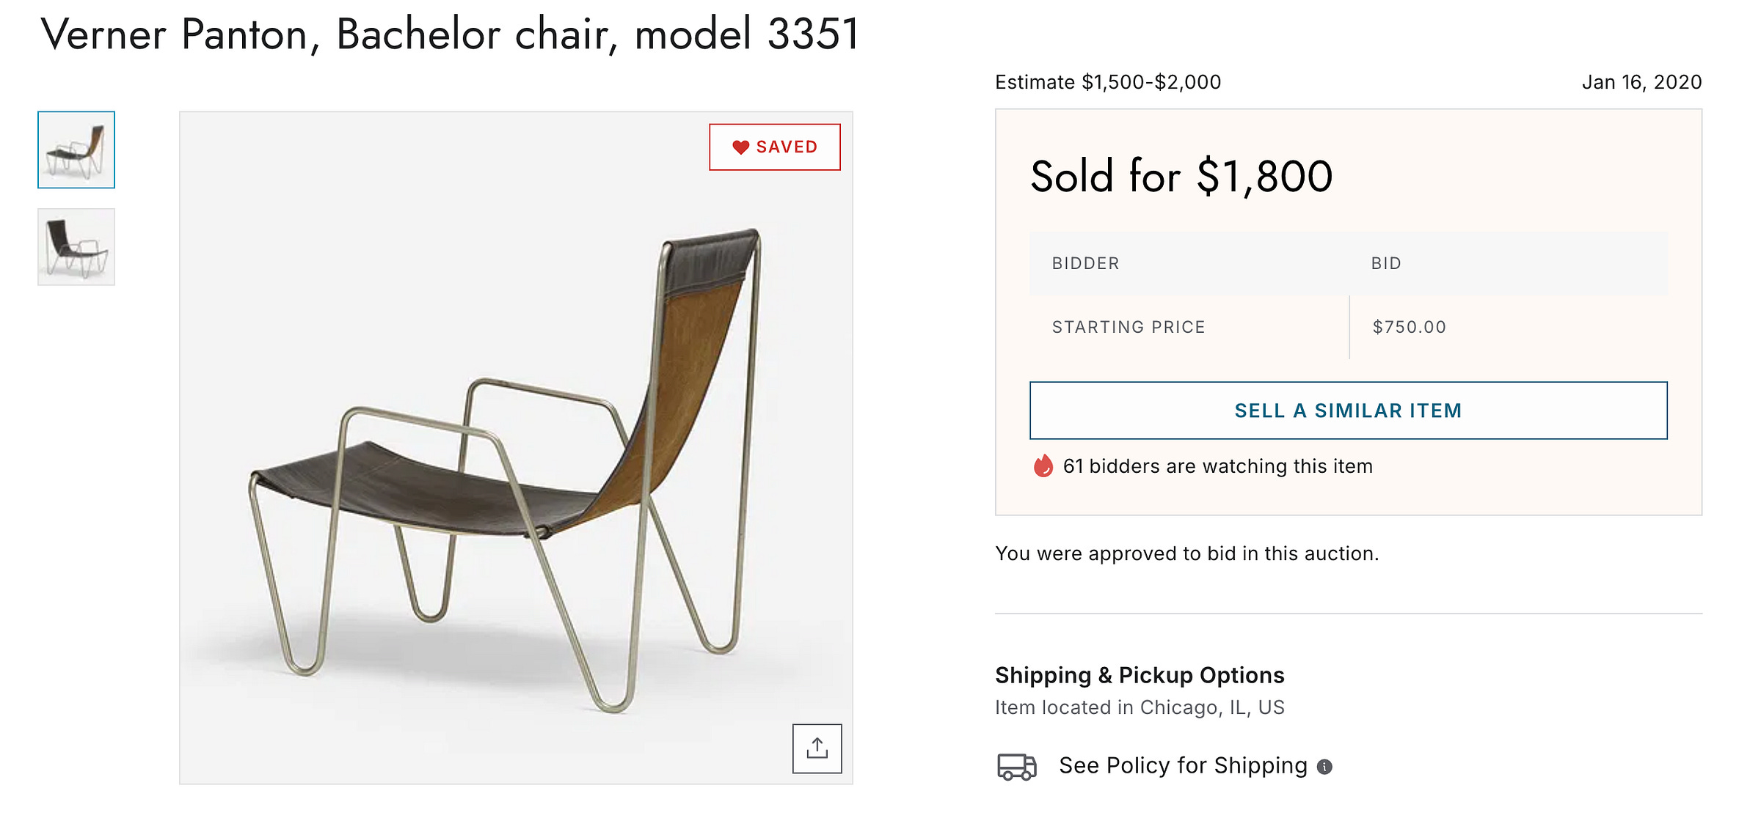Click the Sell a Similar Item button
1761x821 pixels.
click(1348, 410)
